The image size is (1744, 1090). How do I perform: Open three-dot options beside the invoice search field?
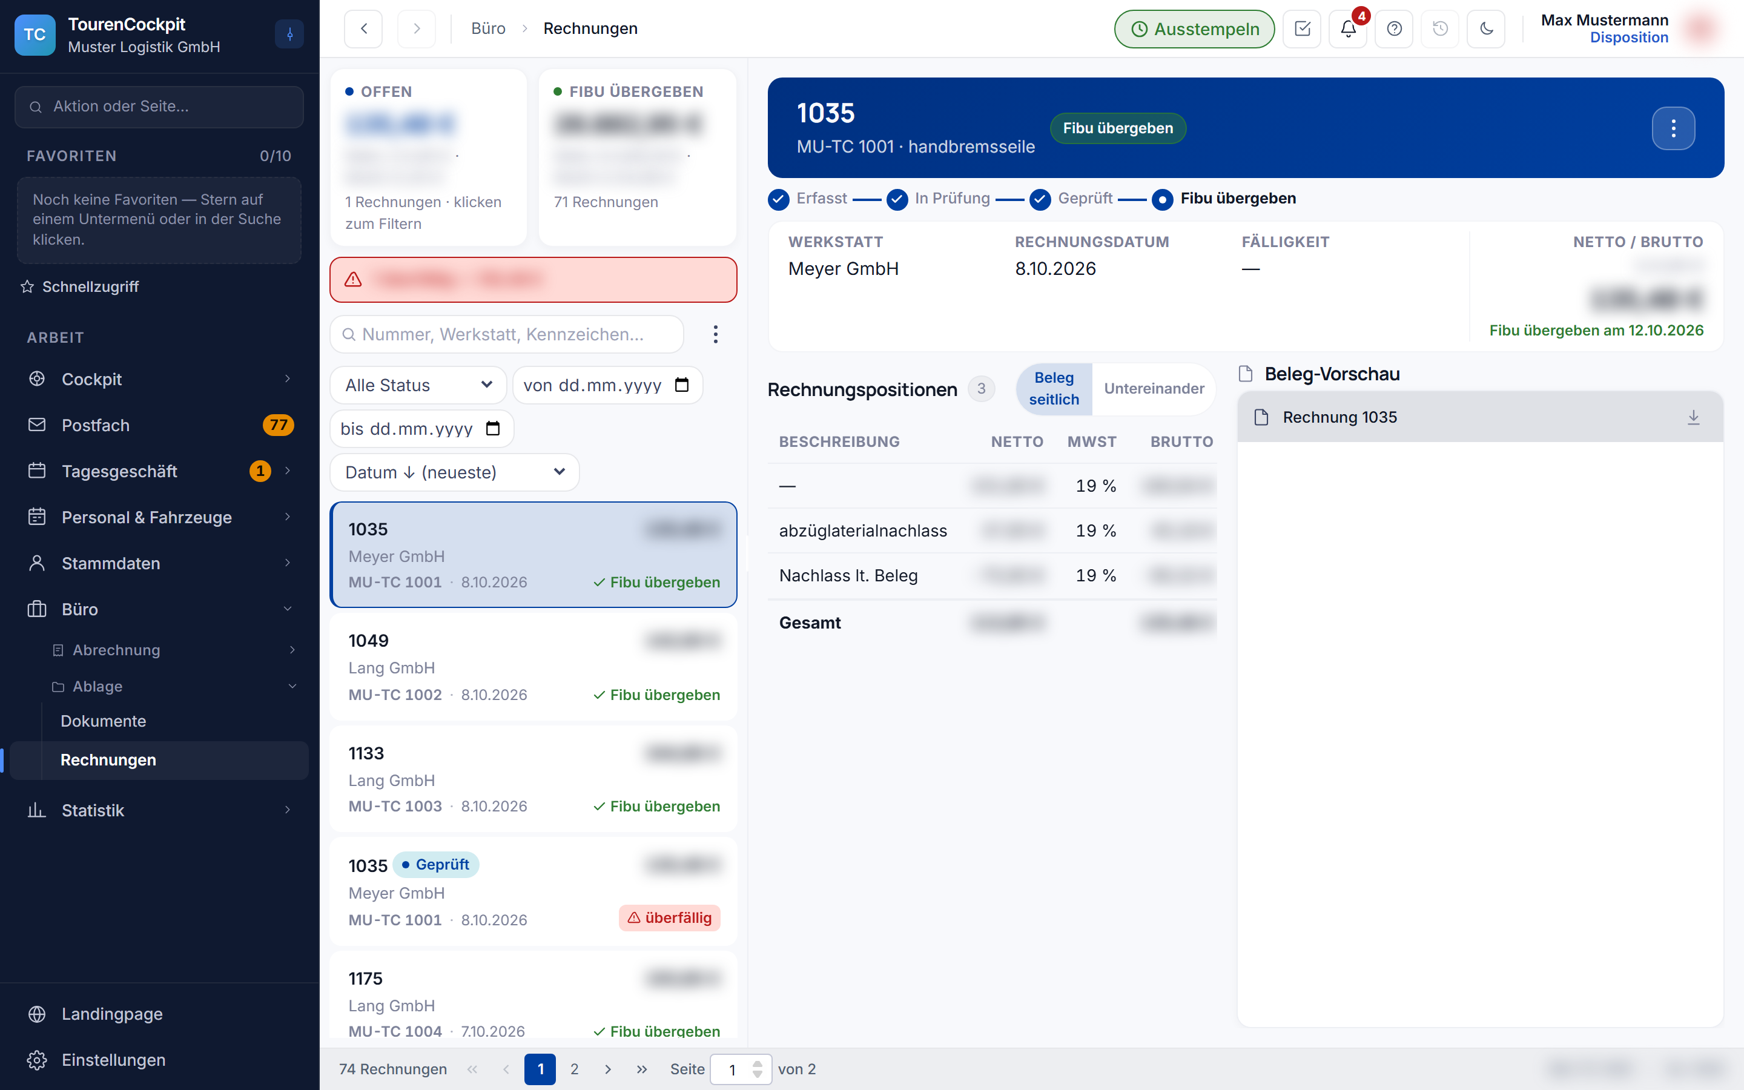[715, 334]
